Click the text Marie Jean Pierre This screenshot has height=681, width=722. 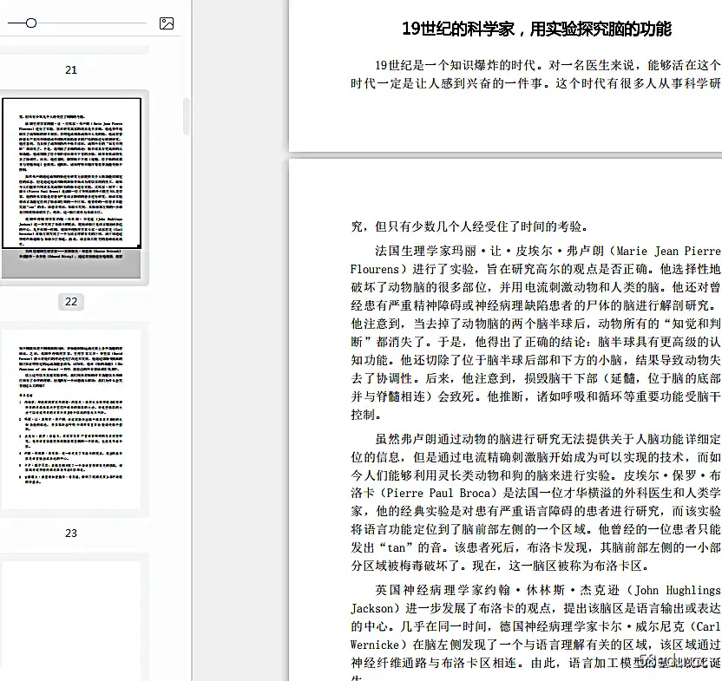tap(668, 251)
